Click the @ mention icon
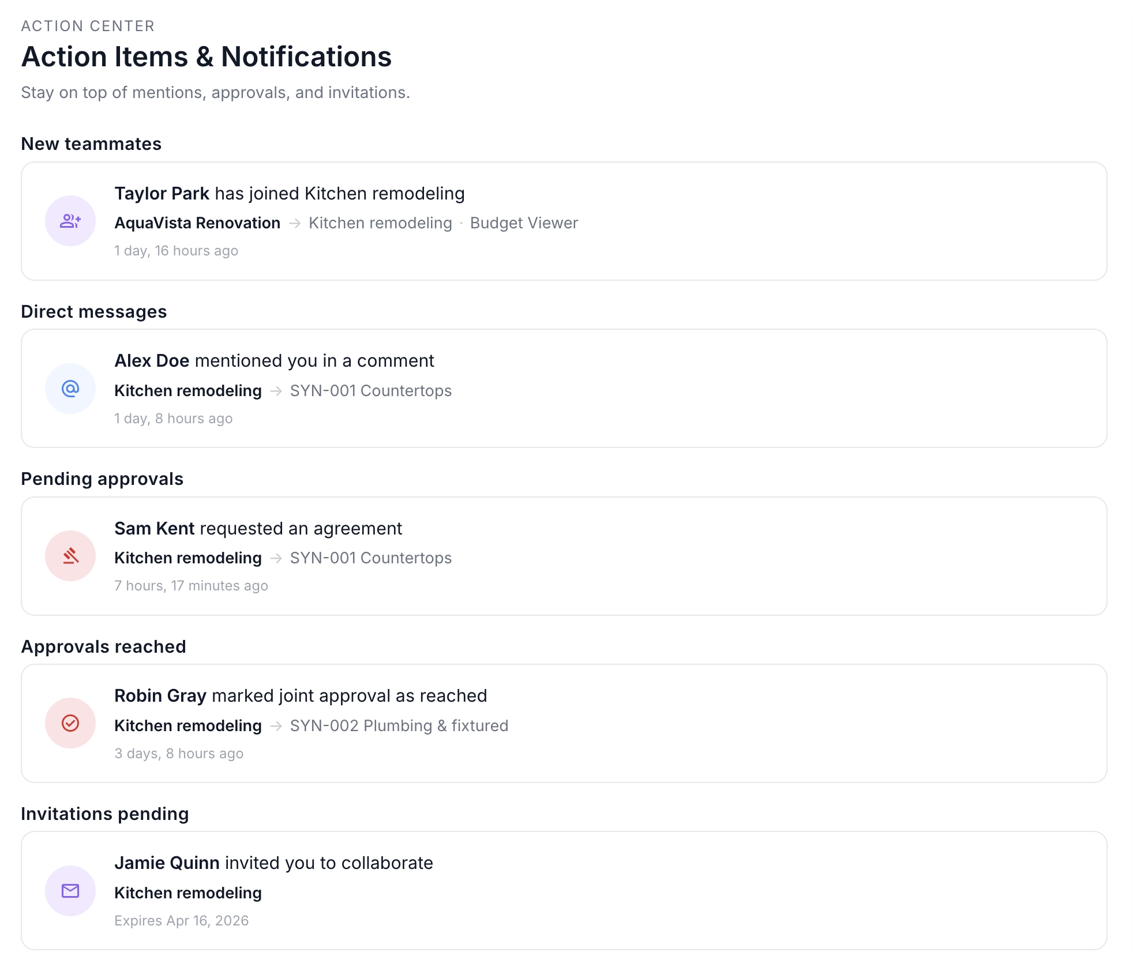The height and width of the screenshot is (971, 1133). click(x=70, y=389)
